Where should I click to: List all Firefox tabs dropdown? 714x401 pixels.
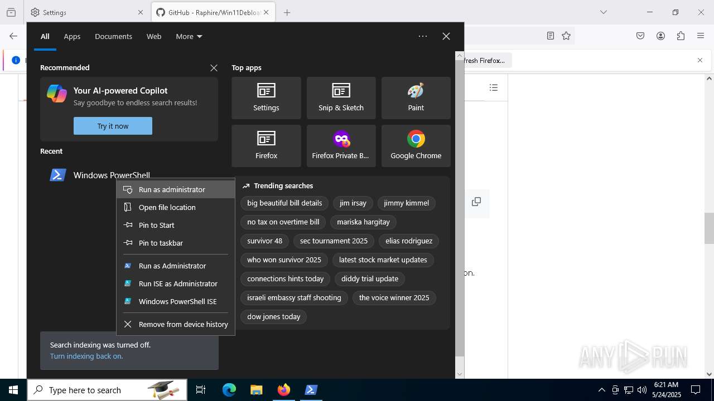[x=604, y=12]
